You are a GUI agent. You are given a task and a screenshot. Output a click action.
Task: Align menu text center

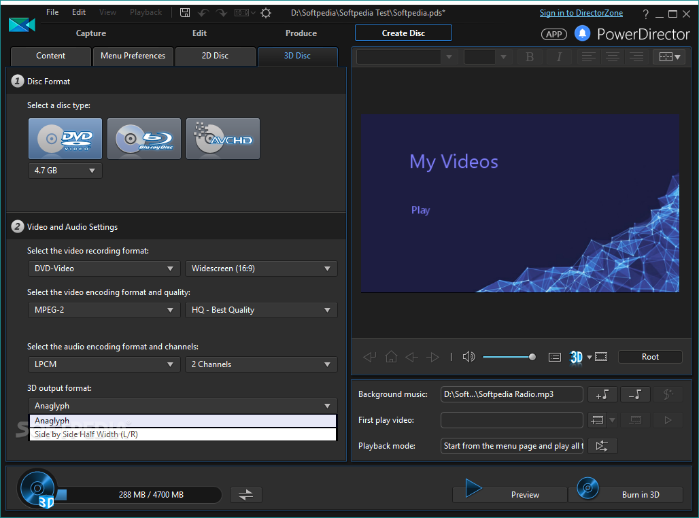pos(613,57)
